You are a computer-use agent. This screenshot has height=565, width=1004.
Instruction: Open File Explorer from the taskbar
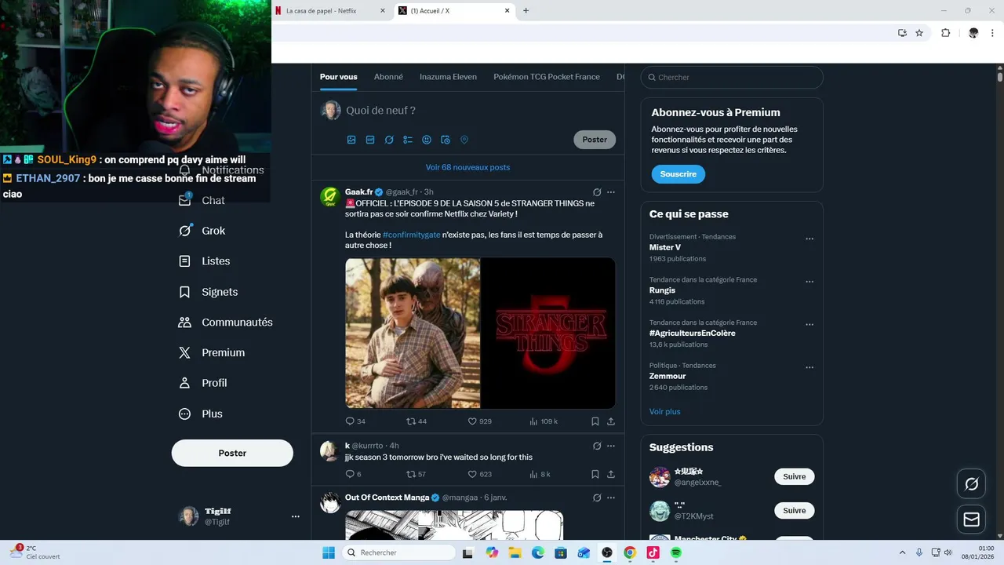point(515,552)
